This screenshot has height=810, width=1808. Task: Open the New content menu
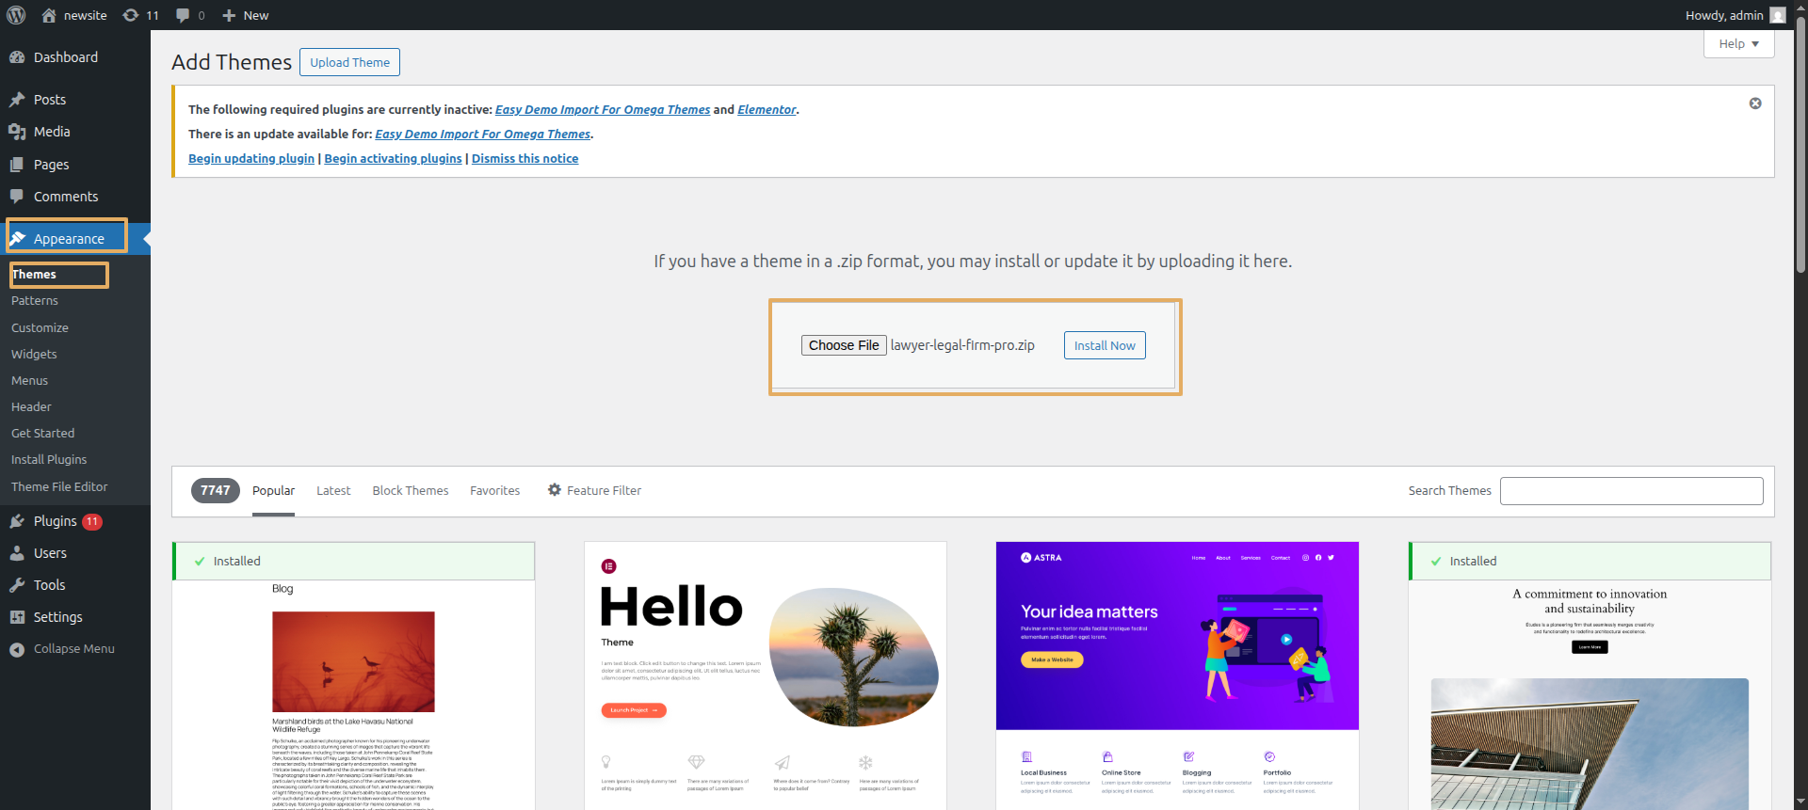tap(246, 15)
